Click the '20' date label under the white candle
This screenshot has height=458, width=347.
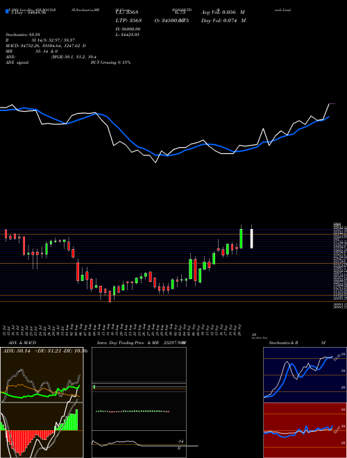coord(254,335)
